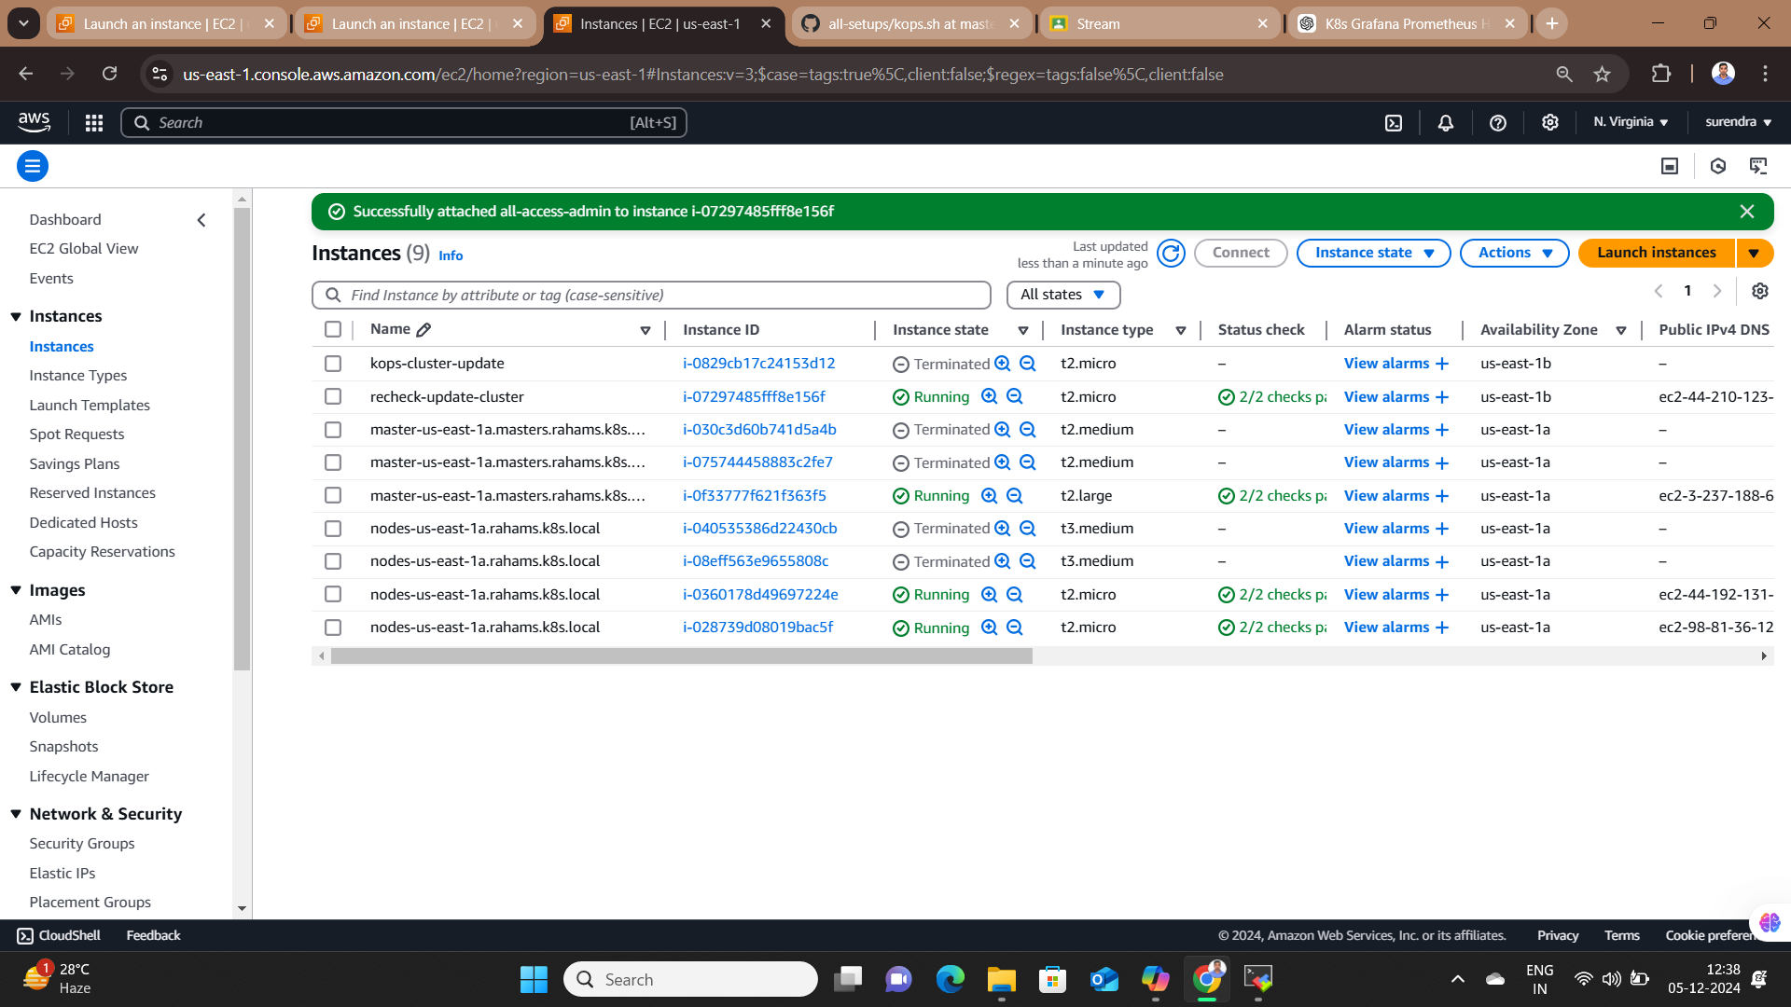Open the Windows Start menu

[x=534, y=979]
